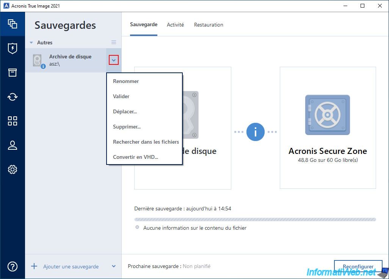Click the dropdown arrow beside Archive de disque

click(x=114, y=60)
